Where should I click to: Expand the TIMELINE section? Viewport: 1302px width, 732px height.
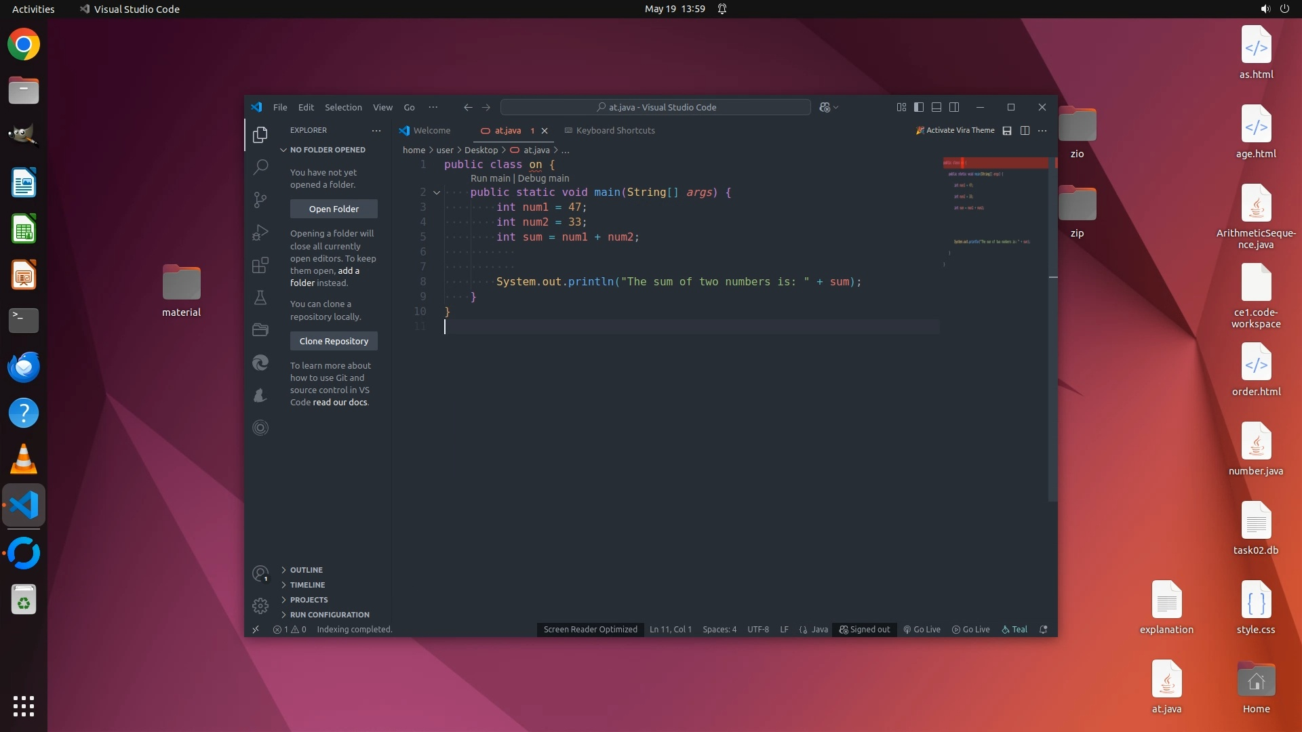click(x=307, y=585)
